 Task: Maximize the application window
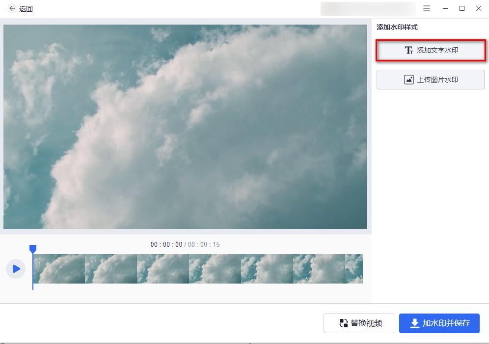(462, 8)
